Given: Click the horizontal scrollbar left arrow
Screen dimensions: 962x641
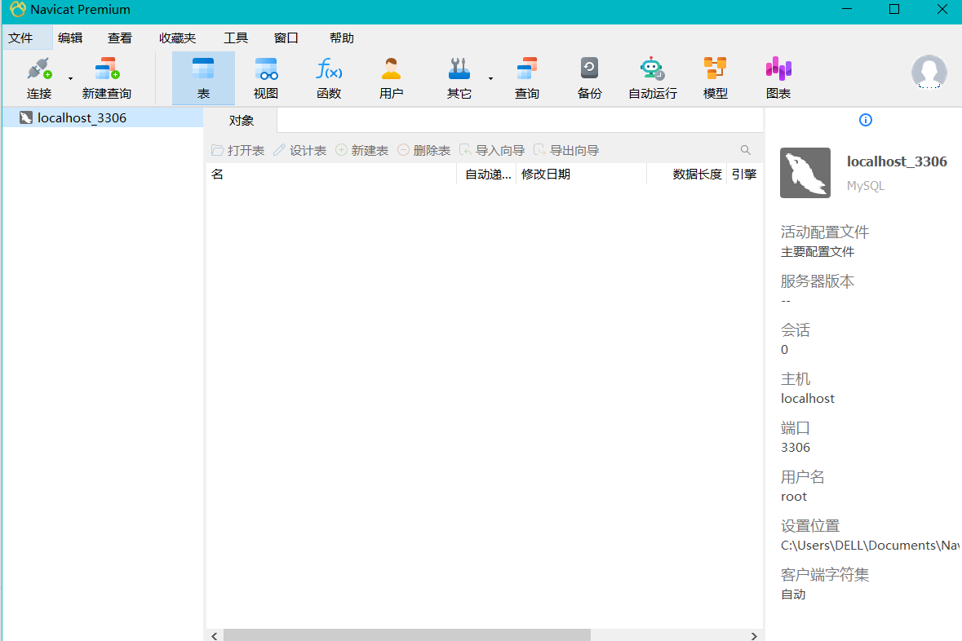Looking at the screenshot, I should point(214,635).
